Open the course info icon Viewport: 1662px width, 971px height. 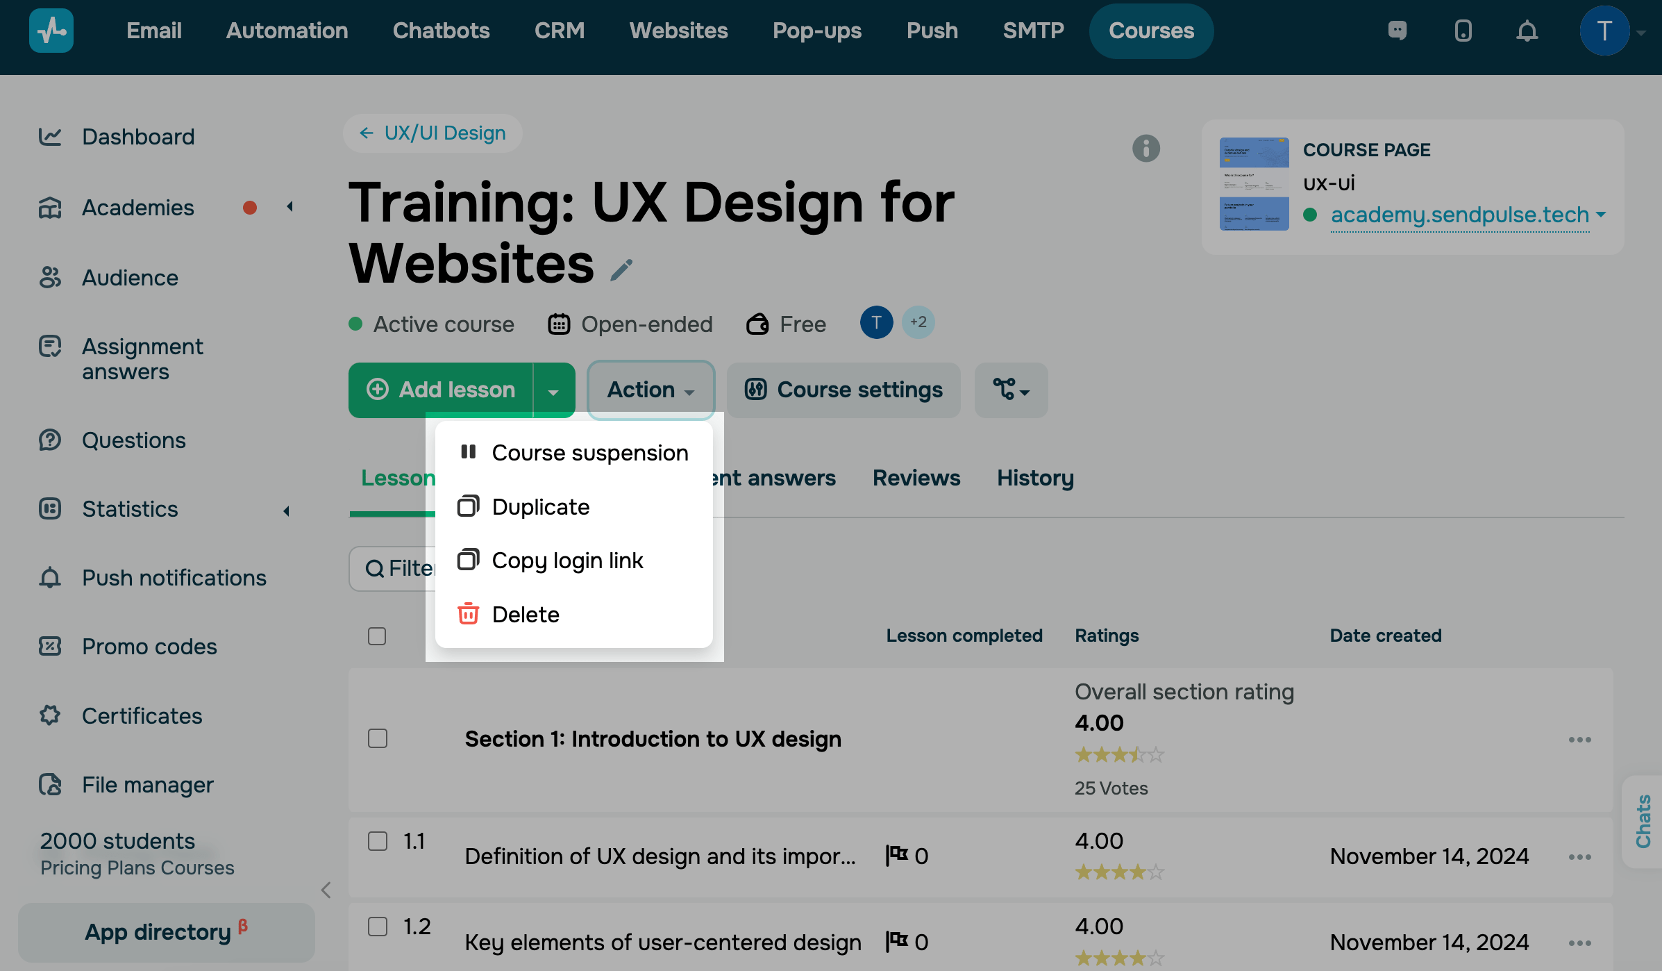(1145, 148)
